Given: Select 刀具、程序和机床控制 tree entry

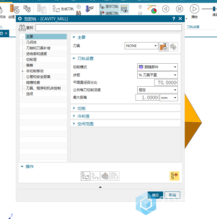Looking at the screenshot, I should (43, 88).
